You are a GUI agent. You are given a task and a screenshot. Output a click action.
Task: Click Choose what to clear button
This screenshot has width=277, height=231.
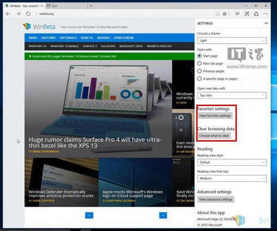point(214,136)
